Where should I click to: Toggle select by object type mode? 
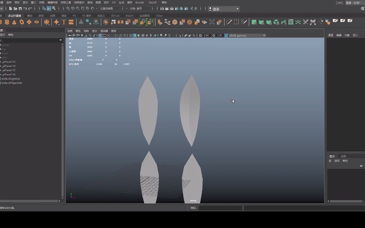[x=49, y=9]
